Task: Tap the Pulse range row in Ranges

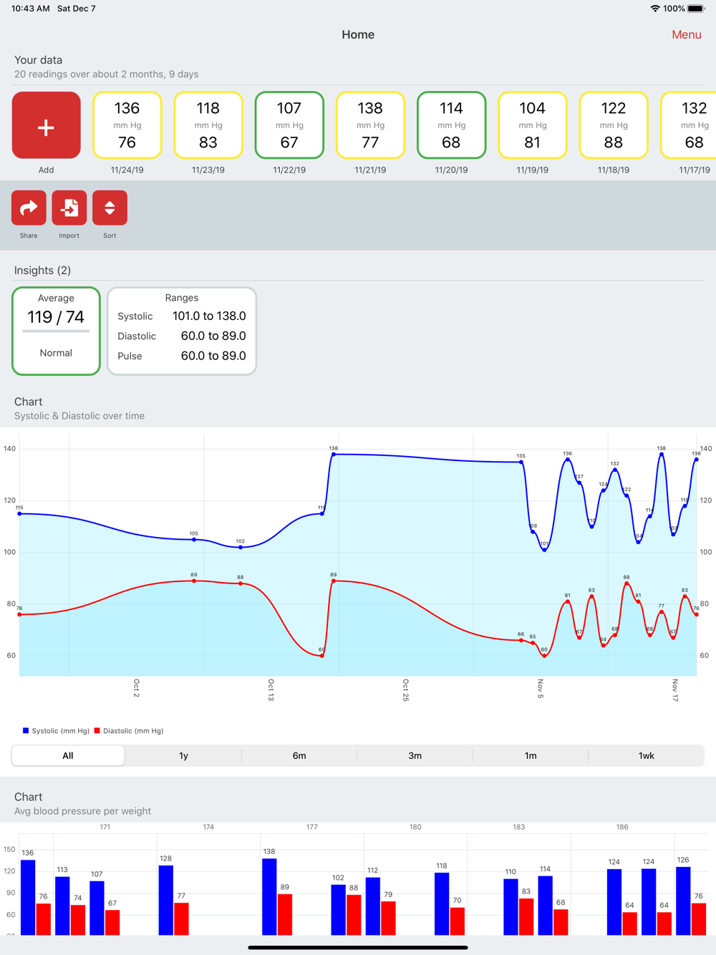Action: click(182, 356)
